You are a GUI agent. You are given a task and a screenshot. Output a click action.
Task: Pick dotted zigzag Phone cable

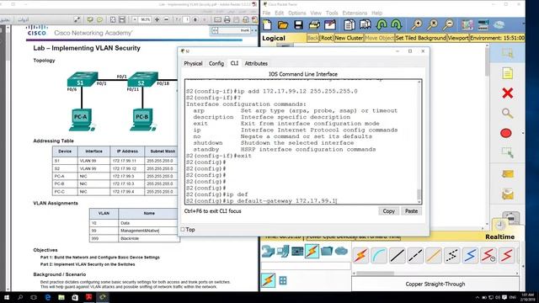(451, 255)
